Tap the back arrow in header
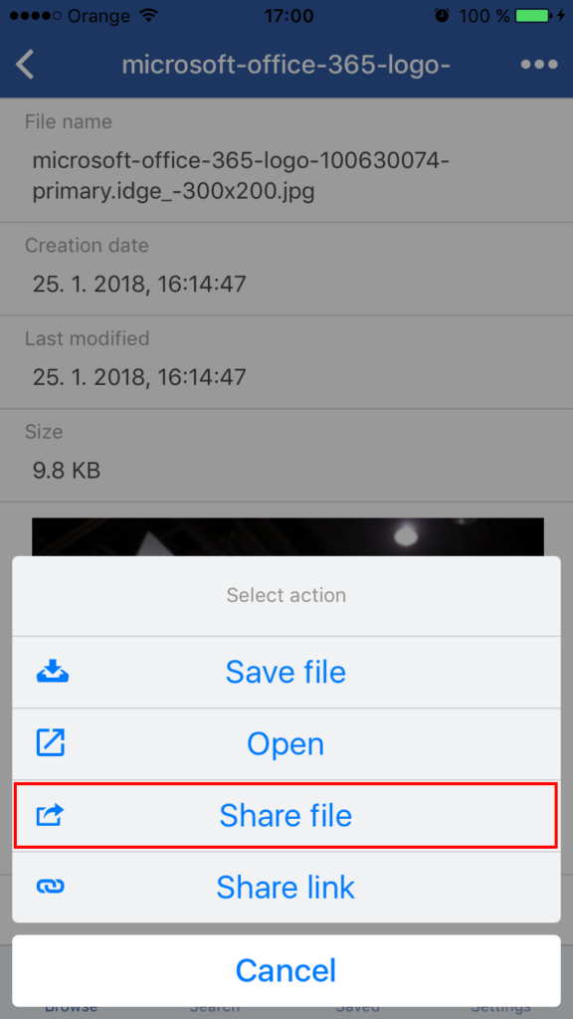 tap(25, 65)
